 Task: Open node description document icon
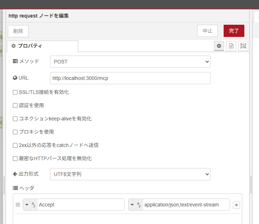pyautogui.click(x=231, y=46)
